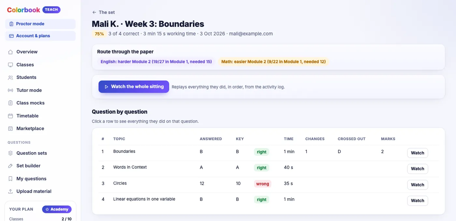Click the Class mocks document icon
This screenshot has height=221, width=456.
[10, 103]
